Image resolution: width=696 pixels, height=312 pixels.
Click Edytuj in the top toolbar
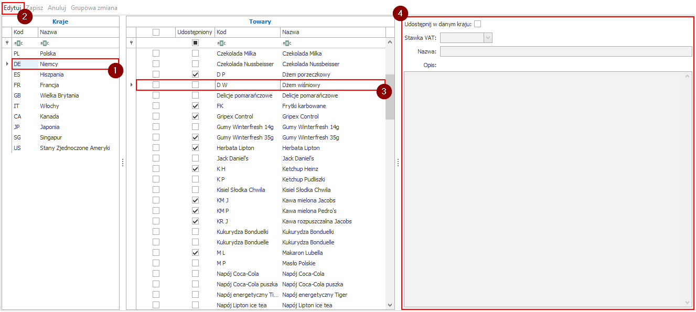point(12,8)
